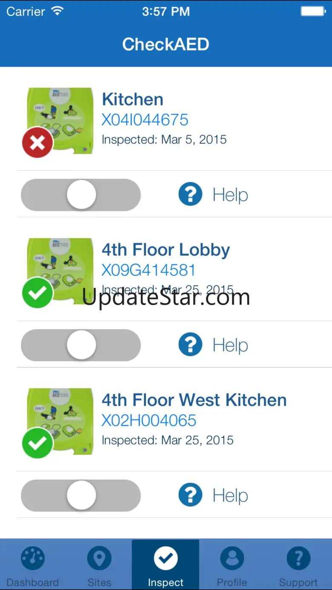Image resolution: width=332 pixels, height=590 pixels.
Task: Tap question mark icon under Kitchen entry
Action: 190,194
